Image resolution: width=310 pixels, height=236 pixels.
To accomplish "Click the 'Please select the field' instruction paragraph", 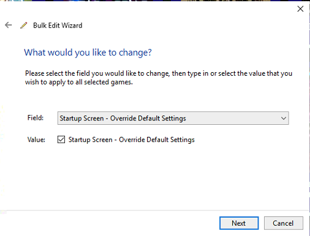I will 159,78.
